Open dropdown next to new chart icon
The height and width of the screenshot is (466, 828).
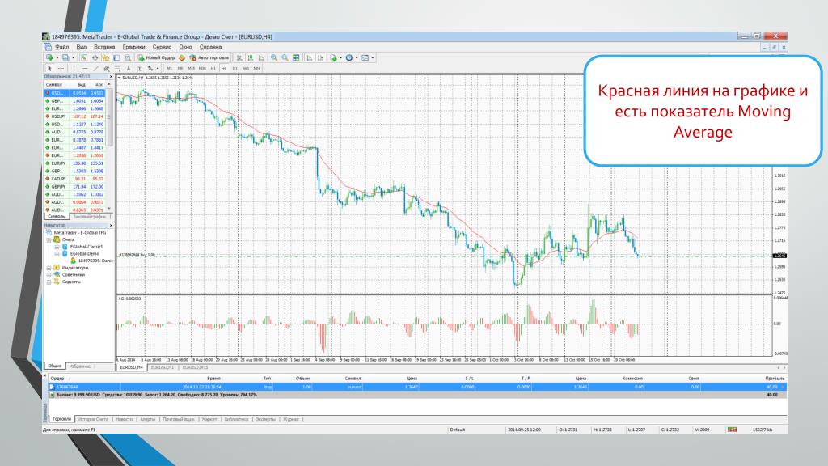[57, 57]
